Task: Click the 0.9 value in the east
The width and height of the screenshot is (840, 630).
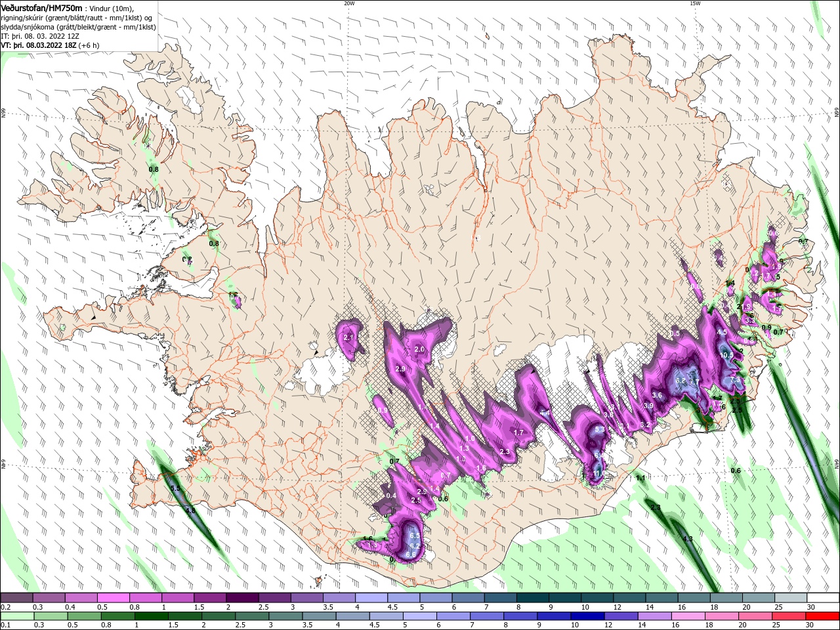Action: point(766,327)
